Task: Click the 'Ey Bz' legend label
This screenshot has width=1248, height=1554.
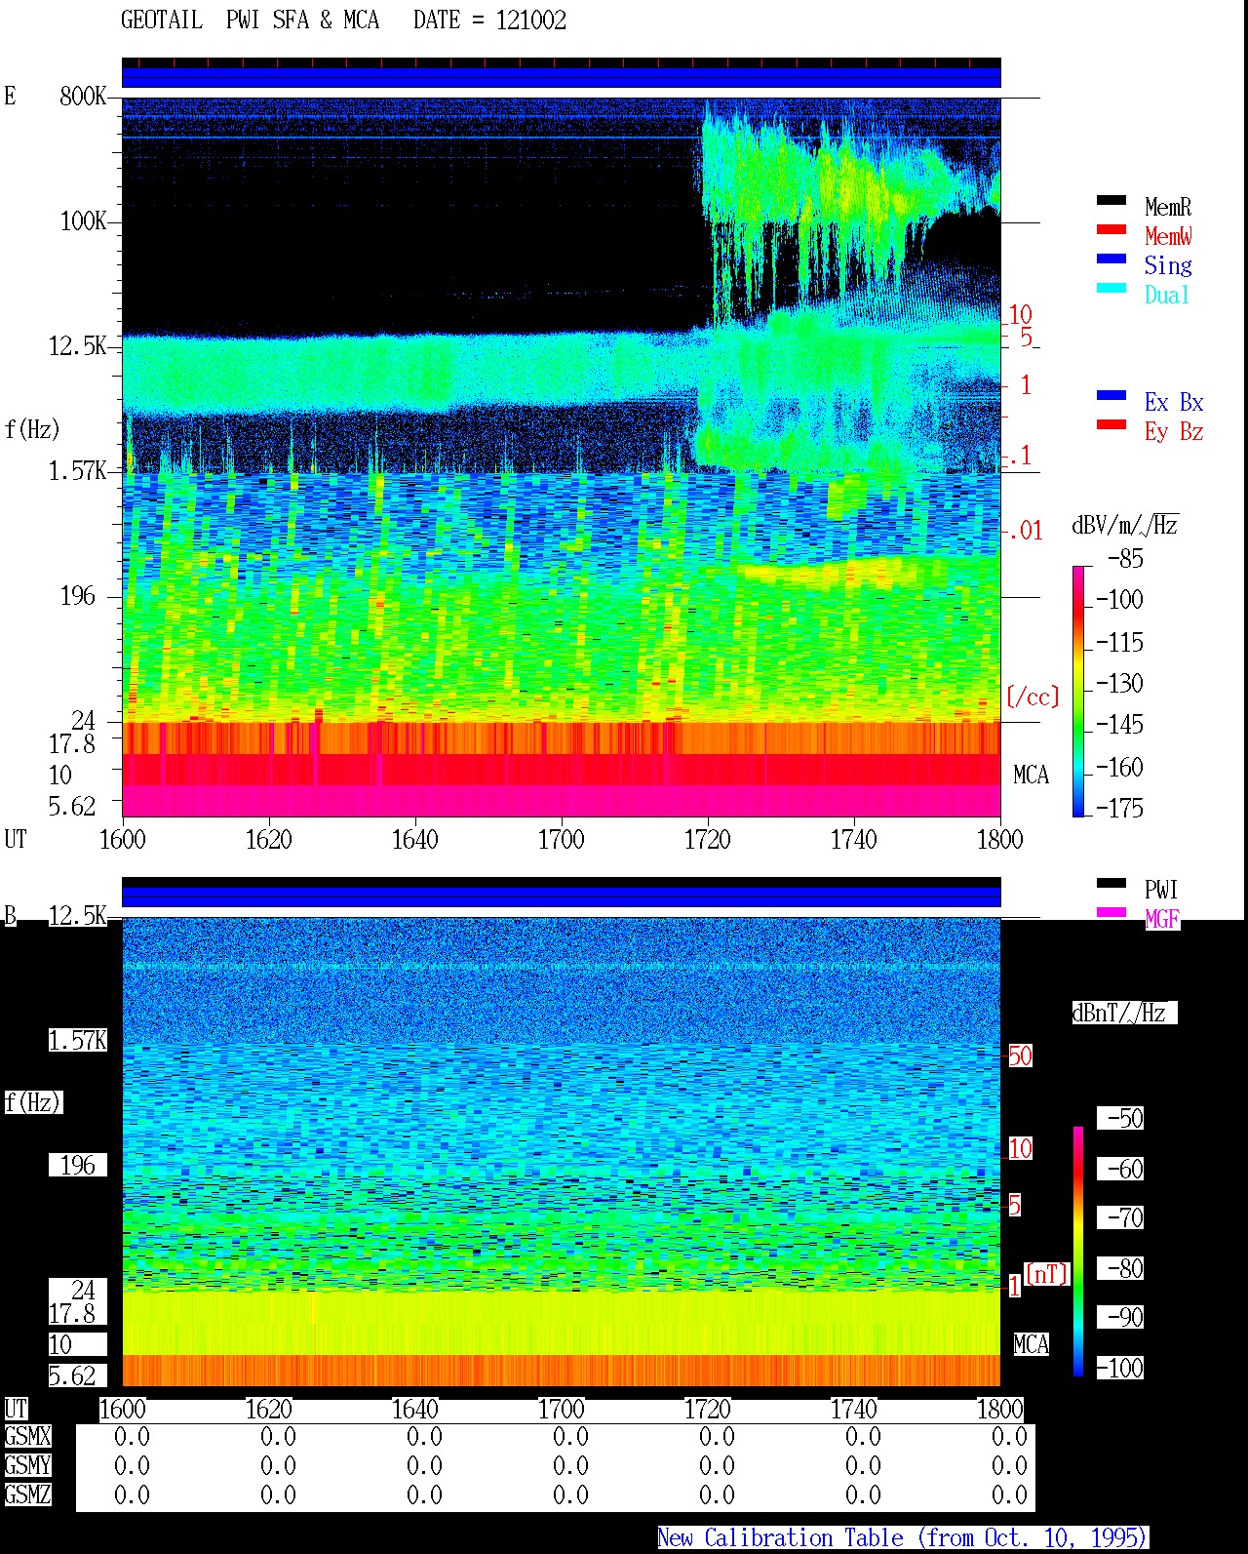Action: (1174, 431)
